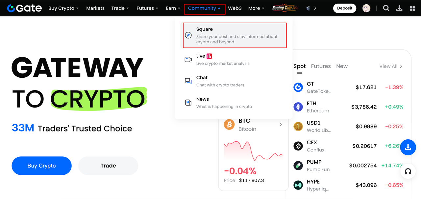Click the Gate logo

pos(24,8)
